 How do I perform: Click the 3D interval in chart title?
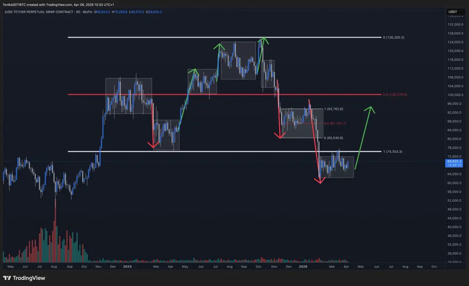click(x=78, y=12)
